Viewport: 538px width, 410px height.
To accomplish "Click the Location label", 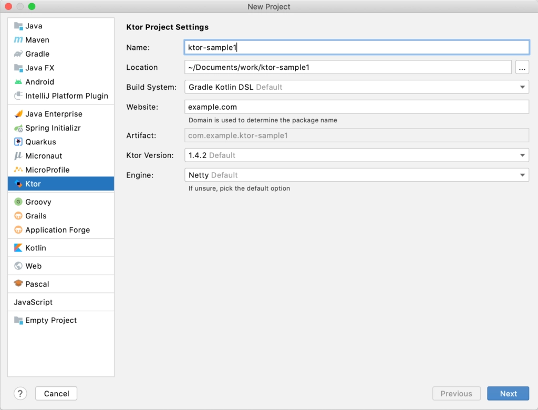I will [142, 67].
